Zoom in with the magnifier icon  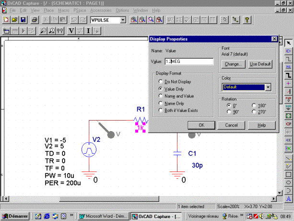point(134,20)
